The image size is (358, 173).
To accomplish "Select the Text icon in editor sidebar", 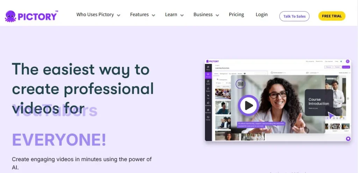I will [208, 97].
